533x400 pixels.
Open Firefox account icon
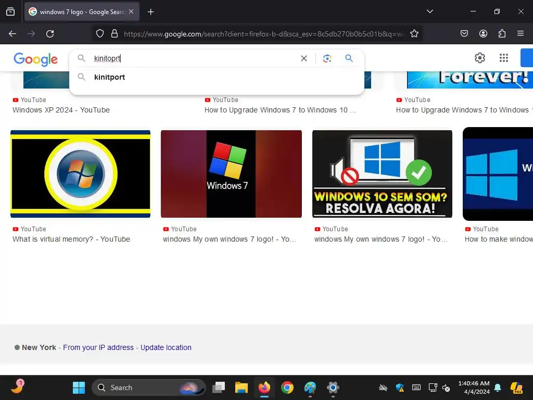[483, 33]
